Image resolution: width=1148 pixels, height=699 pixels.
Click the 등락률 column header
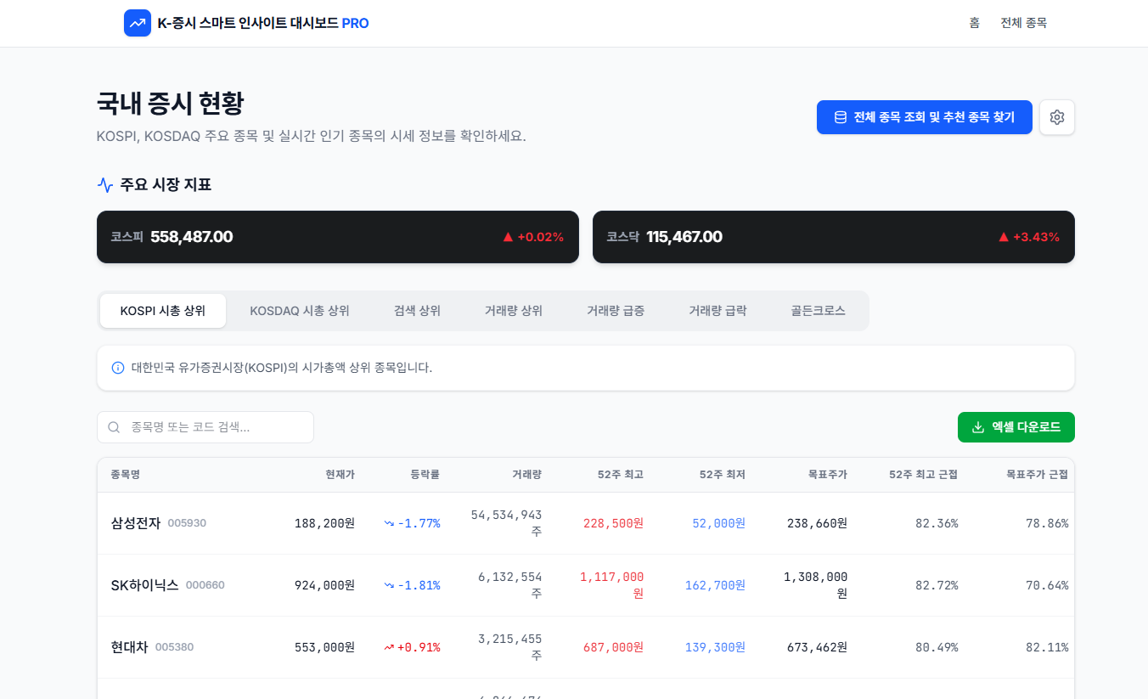[x=425, y=475]
